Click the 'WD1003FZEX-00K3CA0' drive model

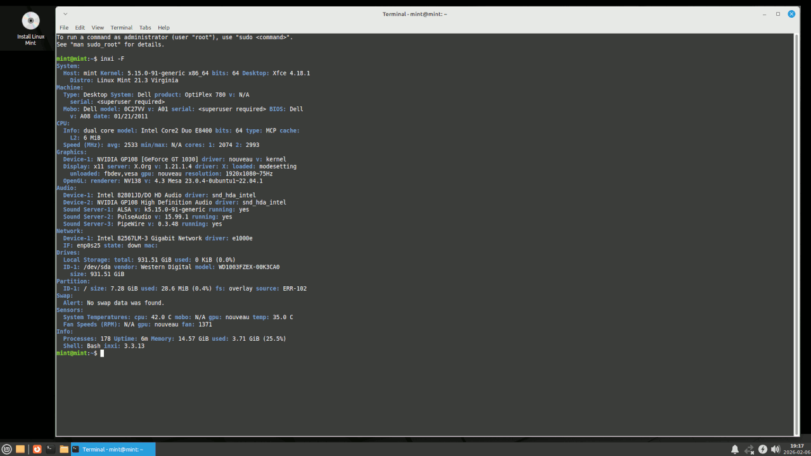point(249,267)
